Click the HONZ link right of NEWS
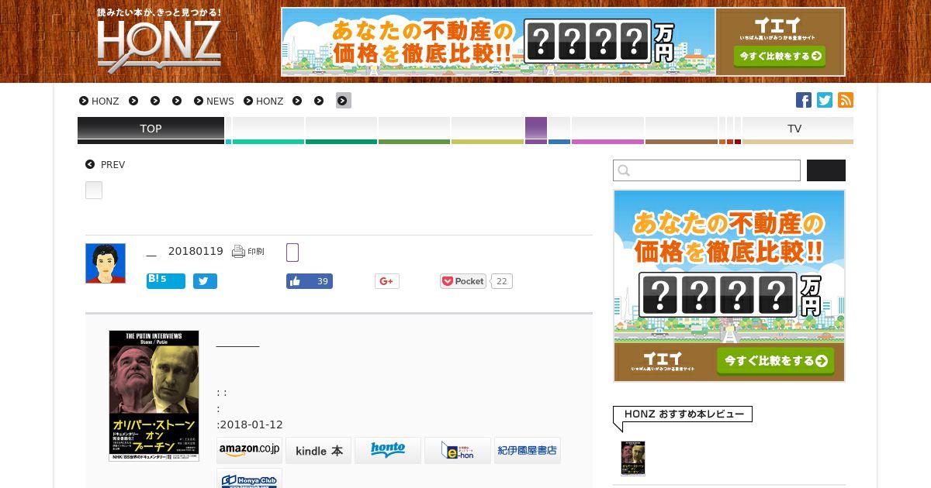The height and width of the screenshot is (488, 931). [270, 101]
